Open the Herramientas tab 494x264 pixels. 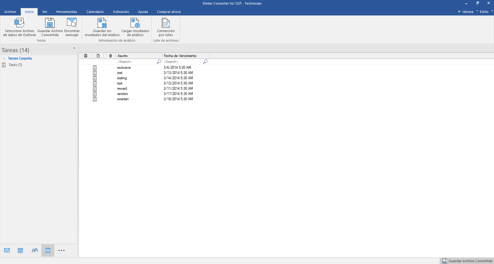pyautogui.click(x=67, y=12)
